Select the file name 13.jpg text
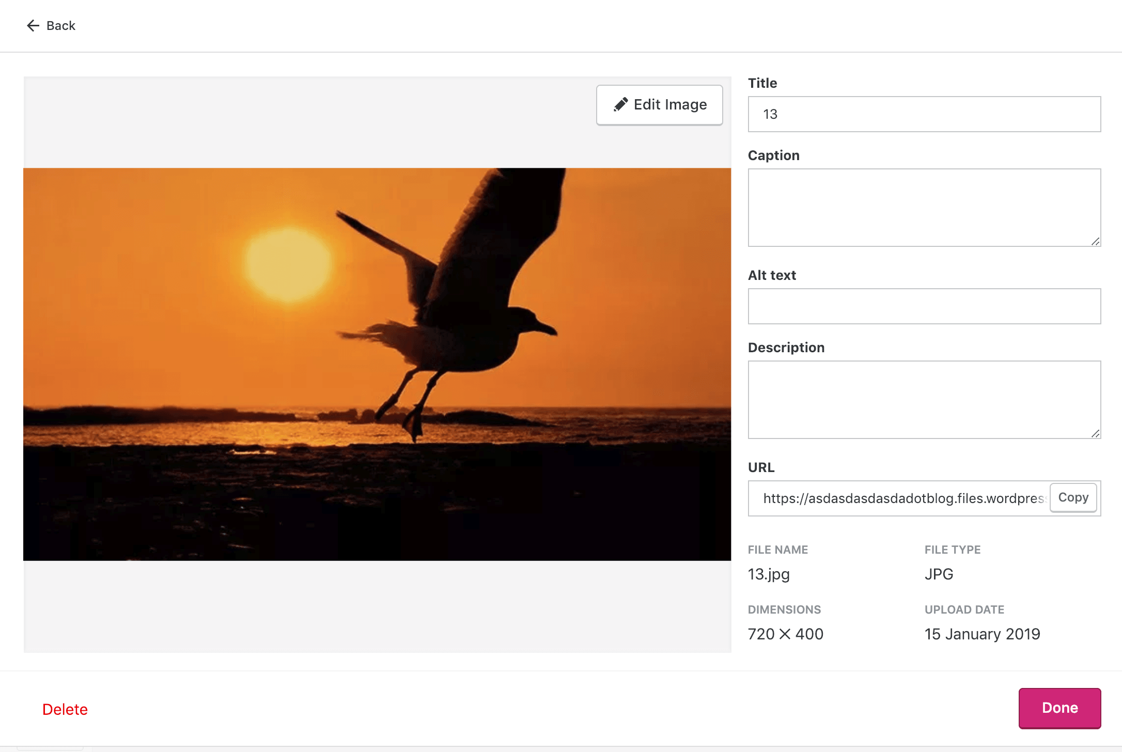1122x752 pixels. click(x=768, y=574)
